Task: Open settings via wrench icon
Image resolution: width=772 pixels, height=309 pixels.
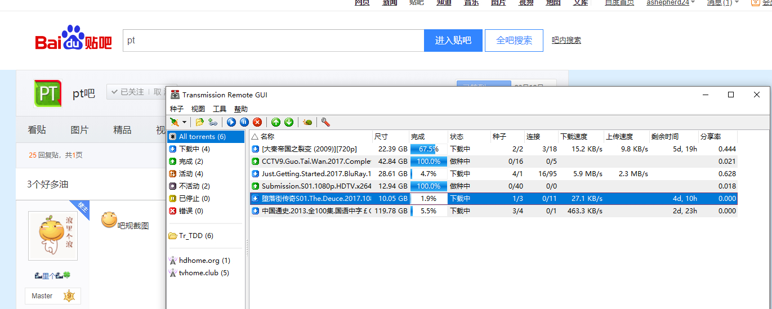Action: 325,122
